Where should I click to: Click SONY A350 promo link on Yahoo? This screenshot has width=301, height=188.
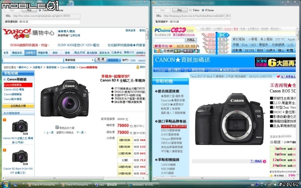(79, 45)
